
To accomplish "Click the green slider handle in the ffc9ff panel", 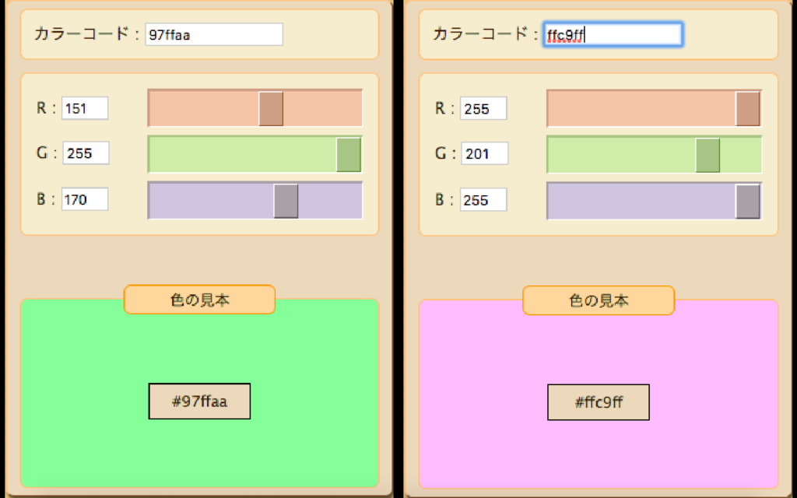I will pos(707,155).
